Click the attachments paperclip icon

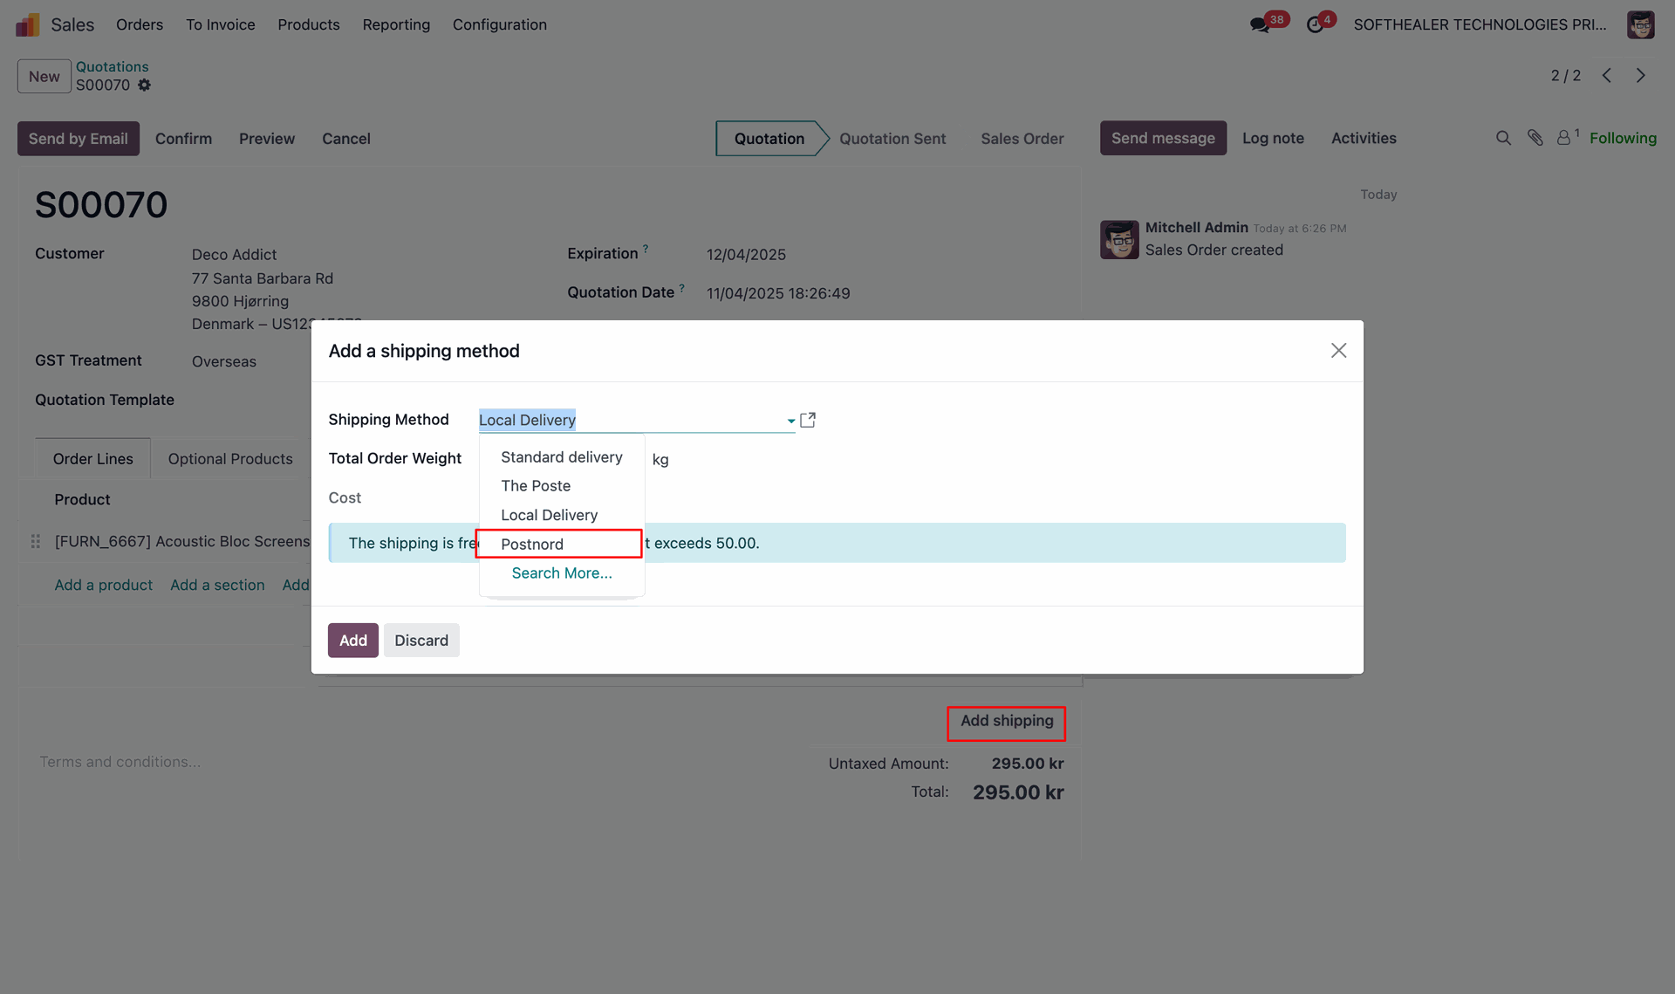point(1535,138)
